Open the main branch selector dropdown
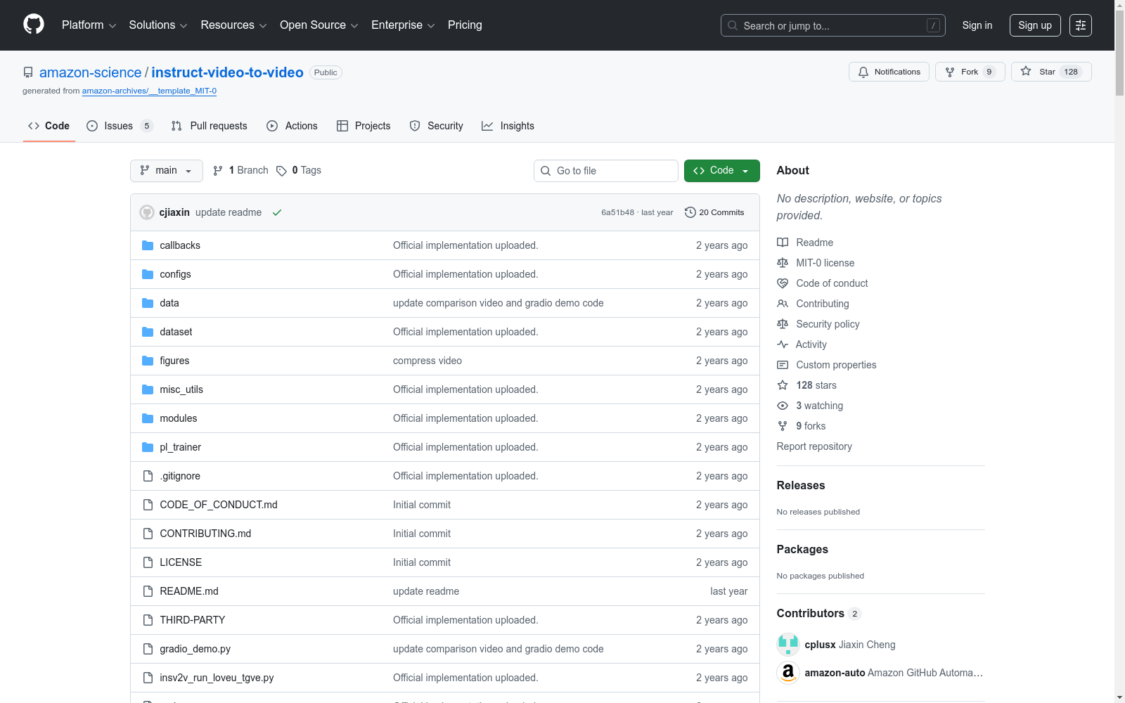The image size is (1125, 703). pyautogui.click(x=167, y=171)
